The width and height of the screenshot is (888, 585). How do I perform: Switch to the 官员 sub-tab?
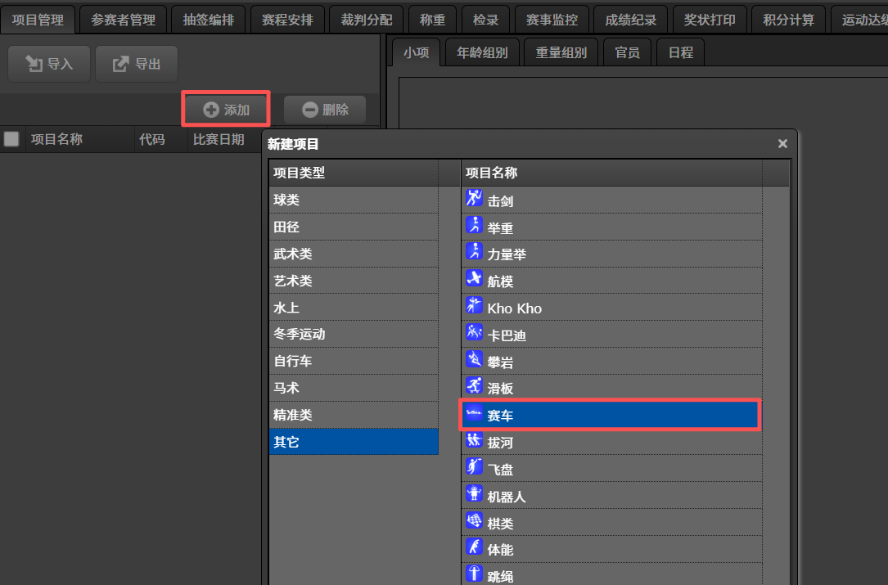pyautogui.click(x=628, y=52)
